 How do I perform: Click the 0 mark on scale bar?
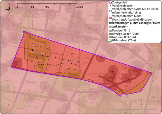click(17, 7)
